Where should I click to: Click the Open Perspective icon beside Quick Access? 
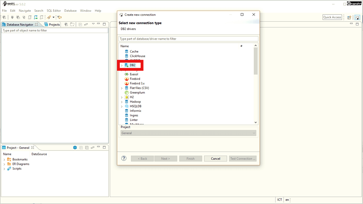tap(349, 18)
